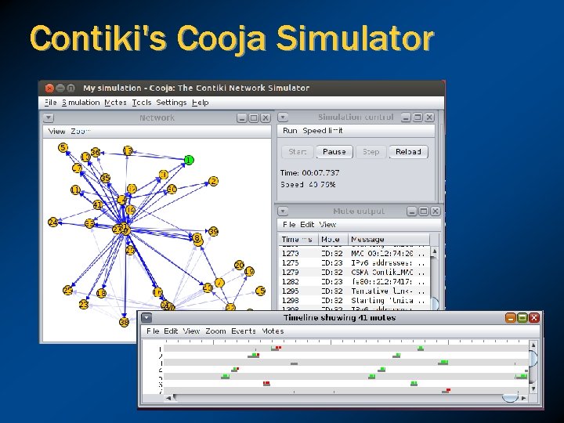Select log row with time 1273
The width and height of the screenshot is (564, 423).
[x=354, y=253]
